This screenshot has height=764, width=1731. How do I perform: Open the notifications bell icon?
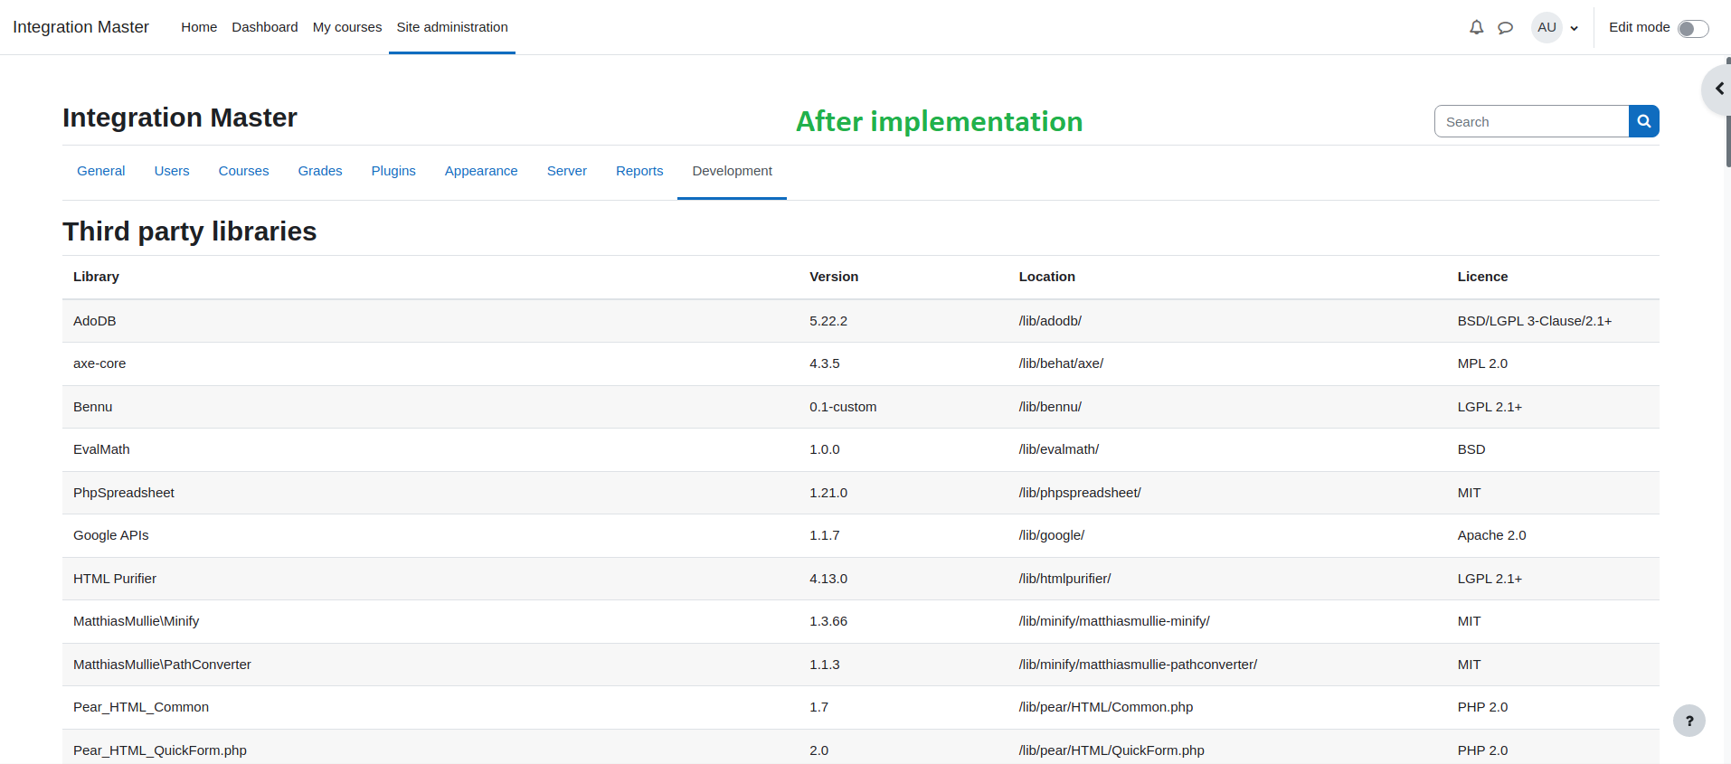pos(1476,27)
